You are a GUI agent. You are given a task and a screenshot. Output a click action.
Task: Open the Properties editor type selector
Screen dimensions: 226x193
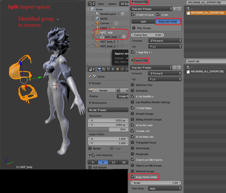[x=92, y=70]
